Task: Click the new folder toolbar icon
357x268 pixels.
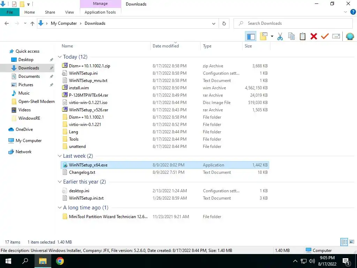Action: click(264, 36)
